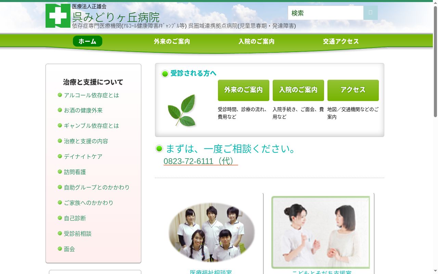Screen dimensions: 438x274
Task: Open 面会 sidebar link
Action: (x=69, y=249)
